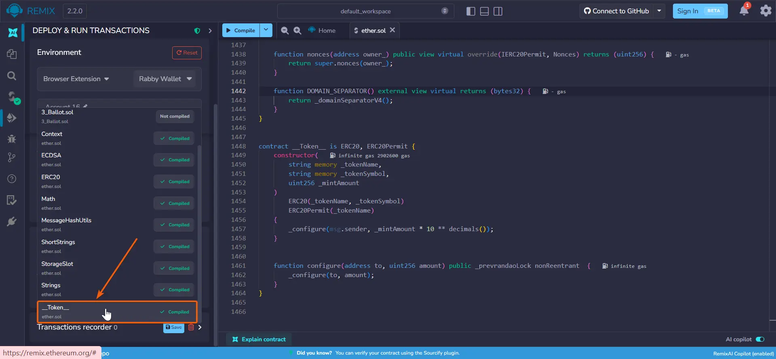Click the Compile button
The height and width of the screenshot is (359, 776).
pyautogui.click(x=241, y=30)
